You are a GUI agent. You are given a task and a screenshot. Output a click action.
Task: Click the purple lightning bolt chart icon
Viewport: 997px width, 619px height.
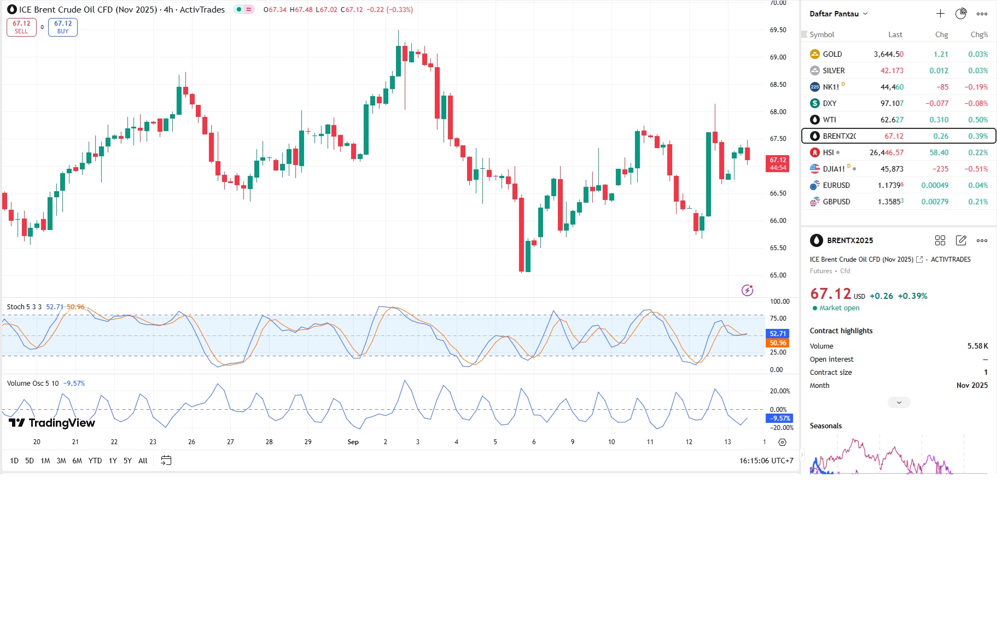click(x=747, y=290)
